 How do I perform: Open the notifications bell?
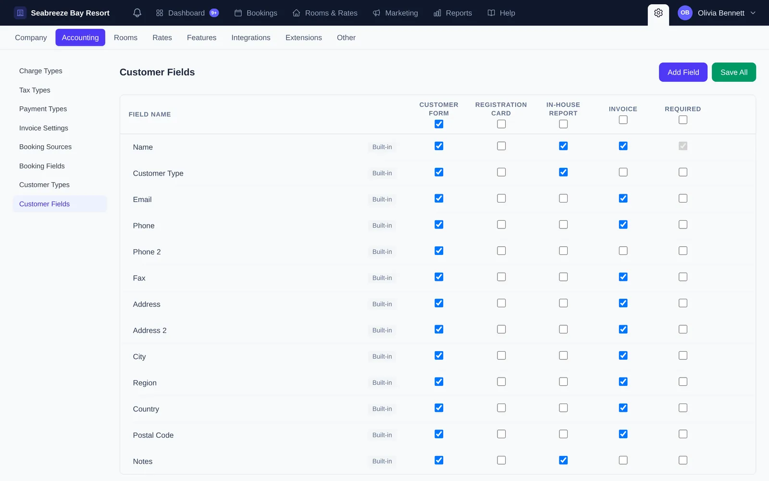[137, 13]
